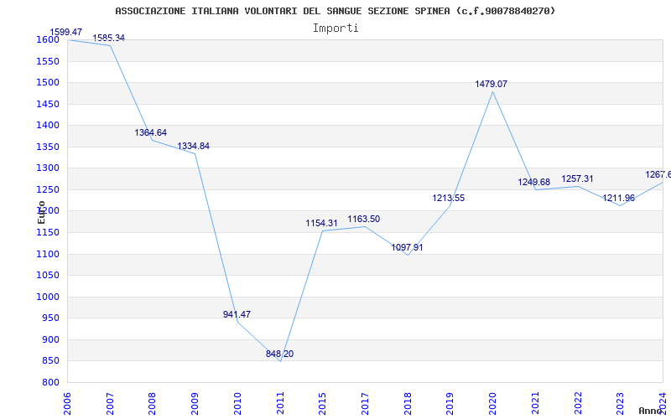Select the 800 y-axis tick label
The height and width of the screenshot is (419, 671).
point(50,383)
